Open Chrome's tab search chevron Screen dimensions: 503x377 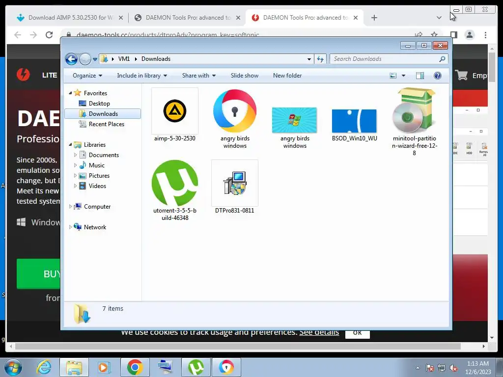point(439,18)
